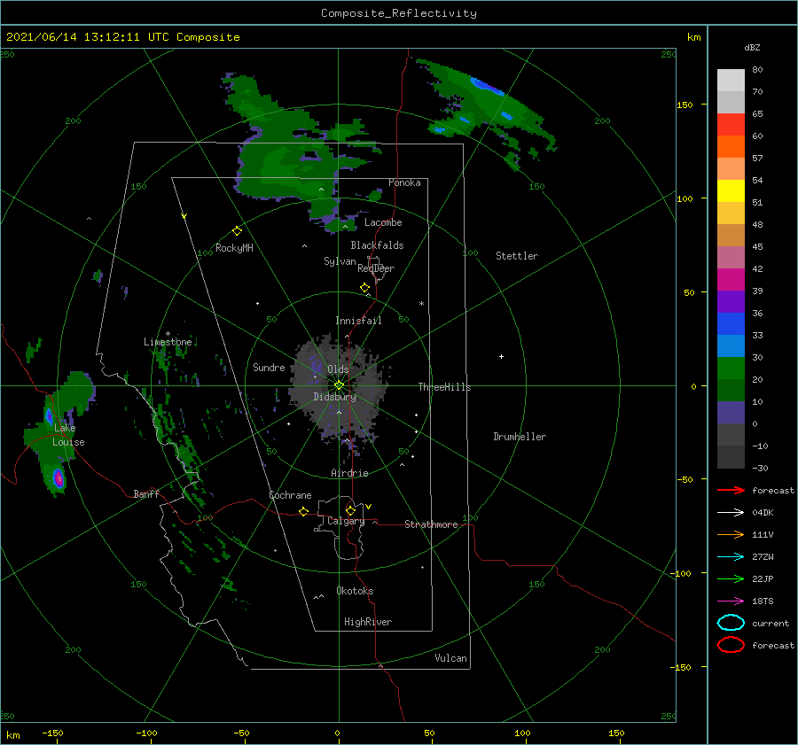Image resolution: width=798 pixels, height=745 pixels.
Task: Click the Limestone label
Action: tap(168, 342)
